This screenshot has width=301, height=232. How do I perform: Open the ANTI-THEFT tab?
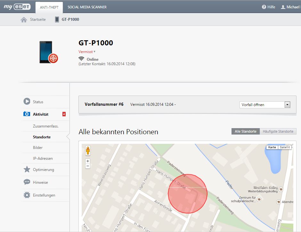(x=49, y=7)
